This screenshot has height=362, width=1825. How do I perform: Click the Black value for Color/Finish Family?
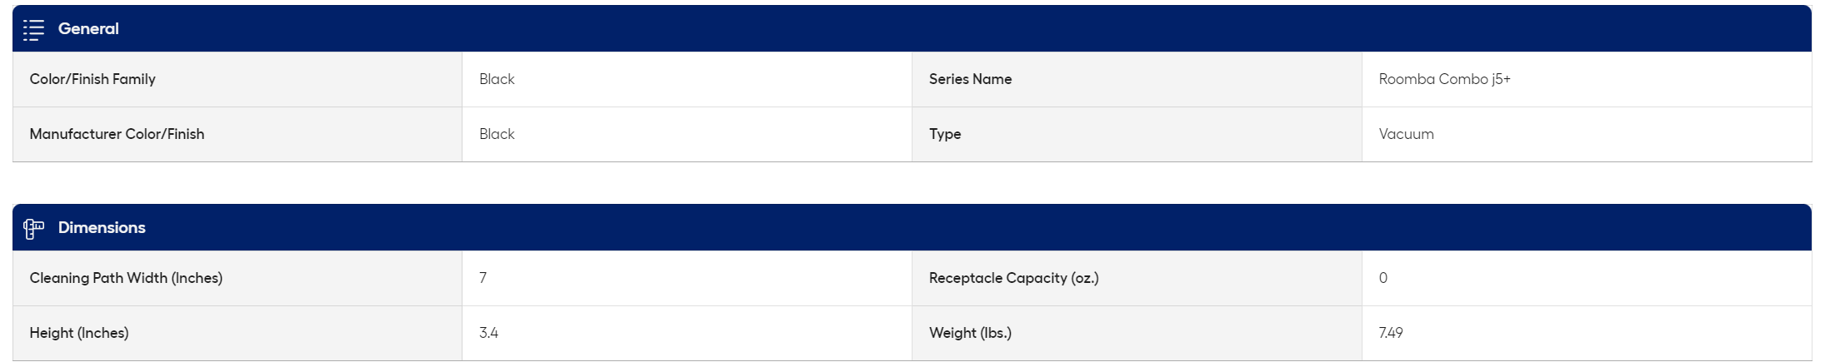pos(497,79)
